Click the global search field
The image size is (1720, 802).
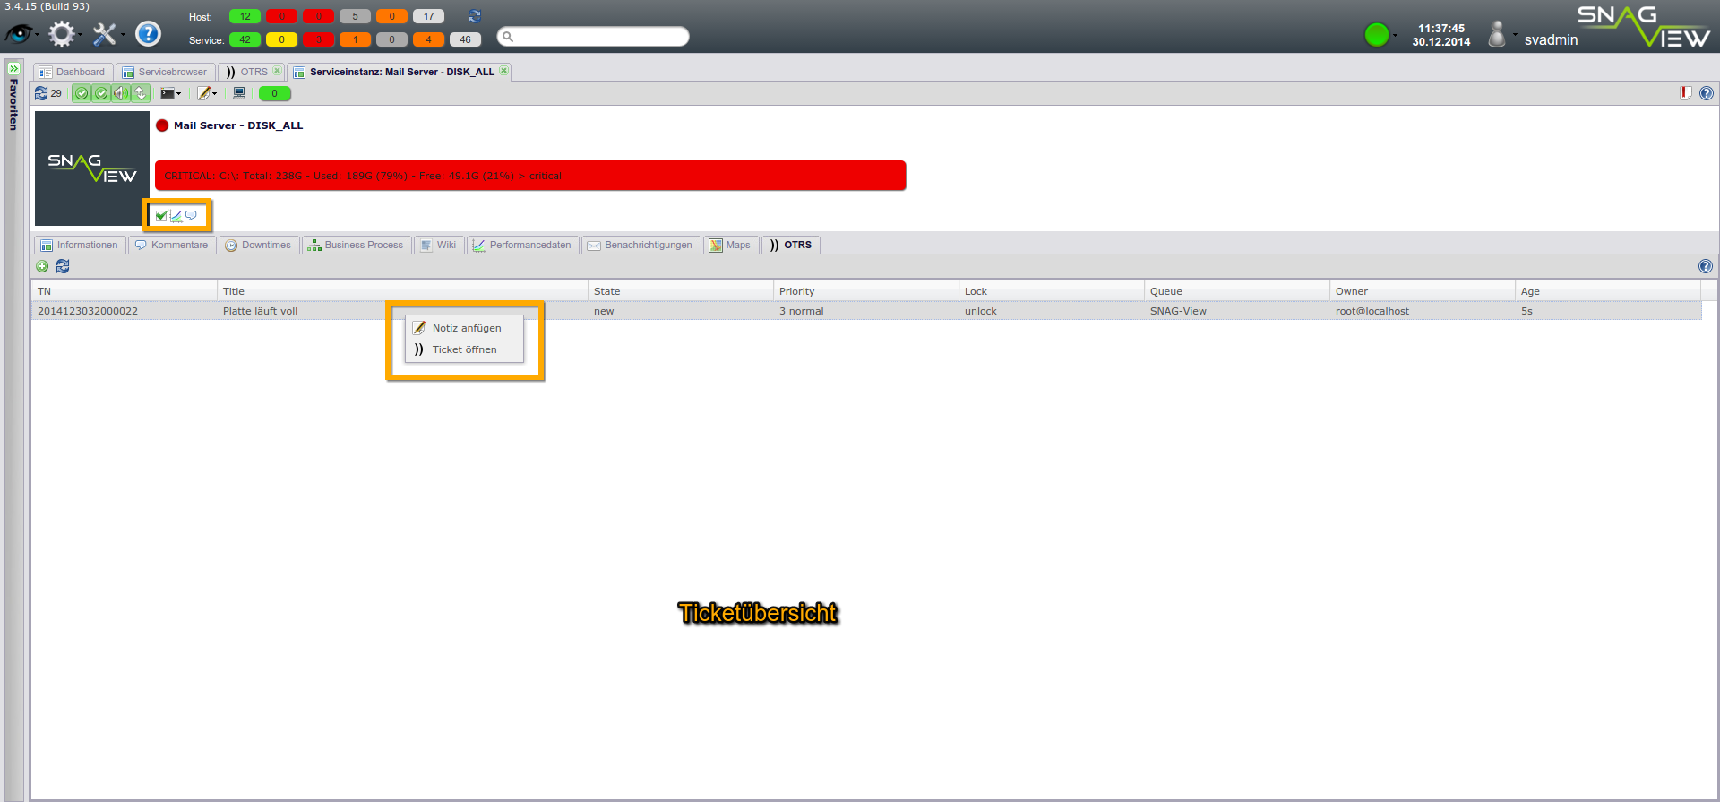[593, 37]
